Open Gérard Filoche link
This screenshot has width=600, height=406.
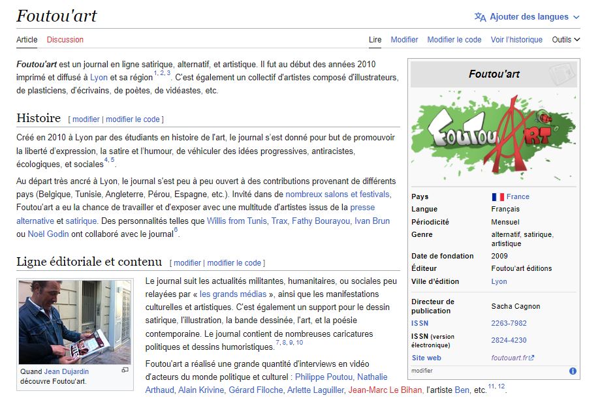pyautogui.click(x=256, y=390)
